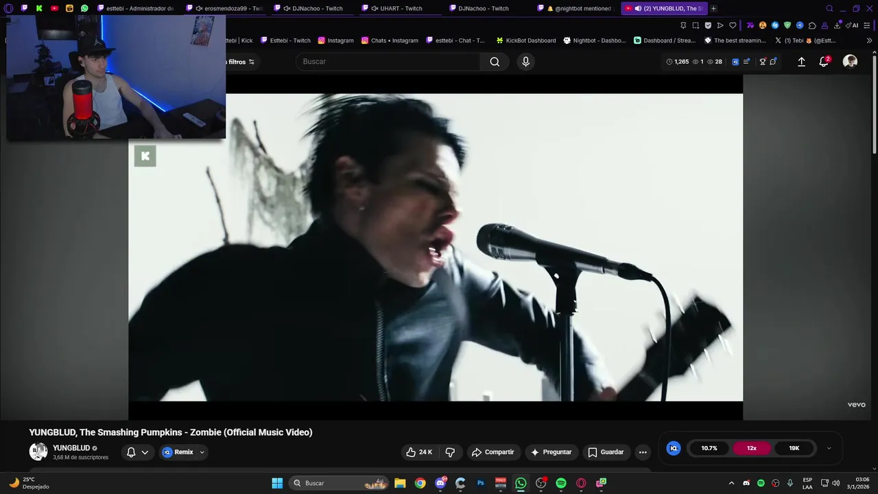
Task: Switch to @nightbot mentioned tab
Action: point(576,8)
